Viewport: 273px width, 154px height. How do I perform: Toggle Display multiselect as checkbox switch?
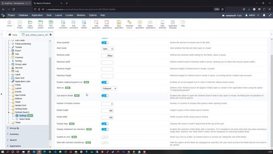point(105,129)
